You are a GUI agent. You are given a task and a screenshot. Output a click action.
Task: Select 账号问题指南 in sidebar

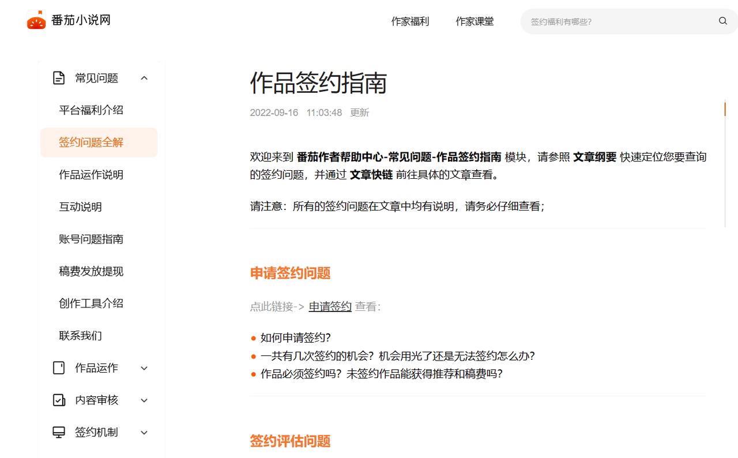point(91,239)
